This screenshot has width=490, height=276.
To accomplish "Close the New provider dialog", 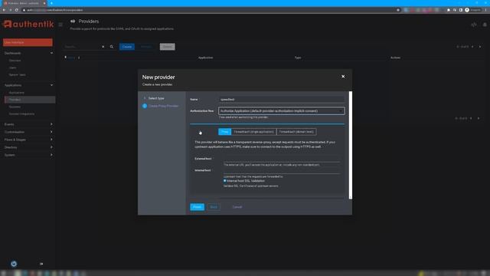I will 343,77.
